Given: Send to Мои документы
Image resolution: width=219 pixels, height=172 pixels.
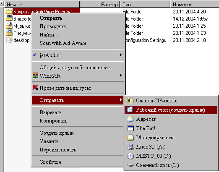Looking at the screenshot, I should [x=171, y=138].
